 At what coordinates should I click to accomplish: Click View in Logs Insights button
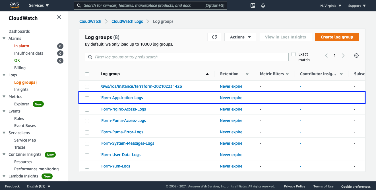(x=285, y=37)
